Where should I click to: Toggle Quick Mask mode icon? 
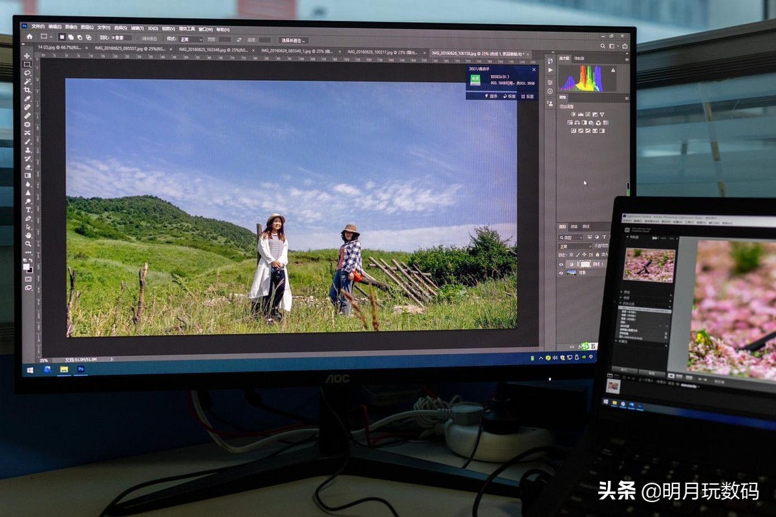28,279
